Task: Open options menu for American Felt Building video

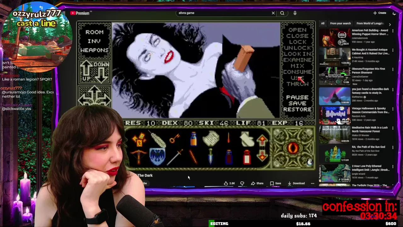Action: 393,31
